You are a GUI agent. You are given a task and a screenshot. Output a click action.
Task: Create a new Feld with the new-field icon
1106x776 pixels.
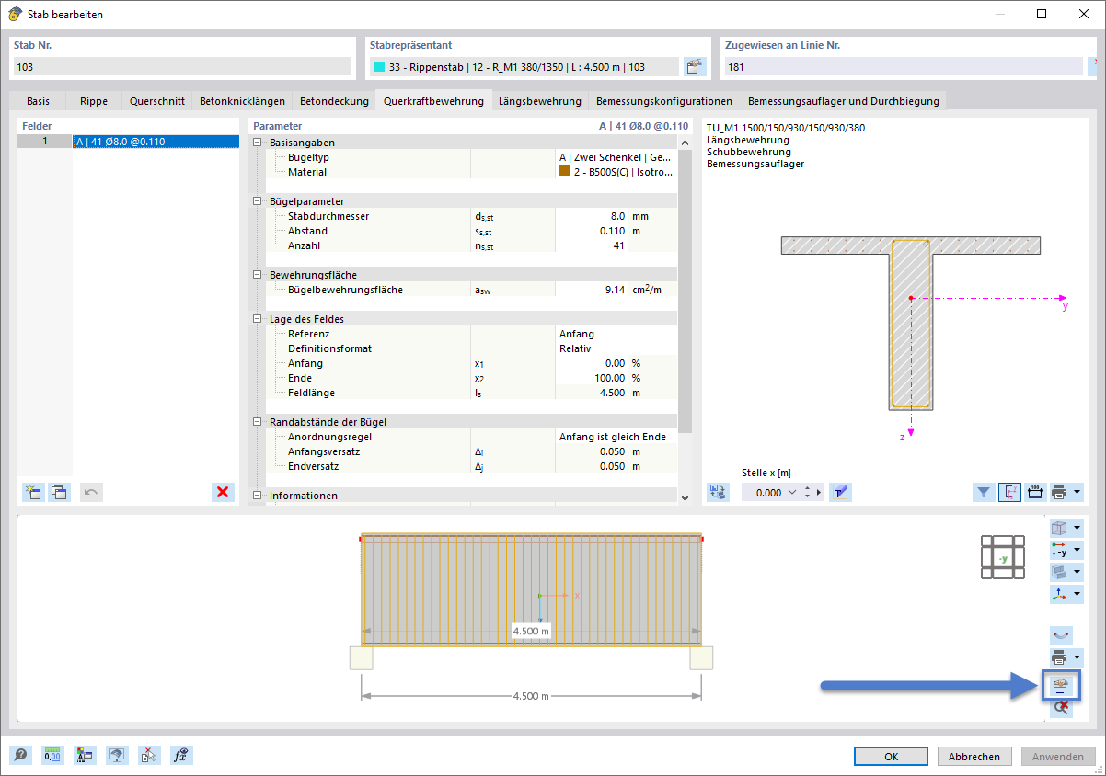pyautogui.click(x=32, y=492)
